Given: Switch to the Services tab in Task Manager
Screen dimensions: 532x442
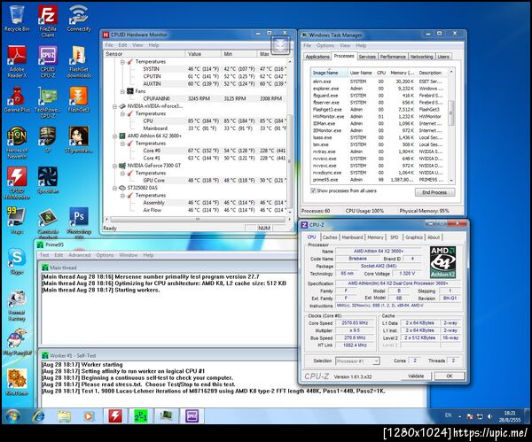Looking at the screenshot, I should tap(367, 57).
